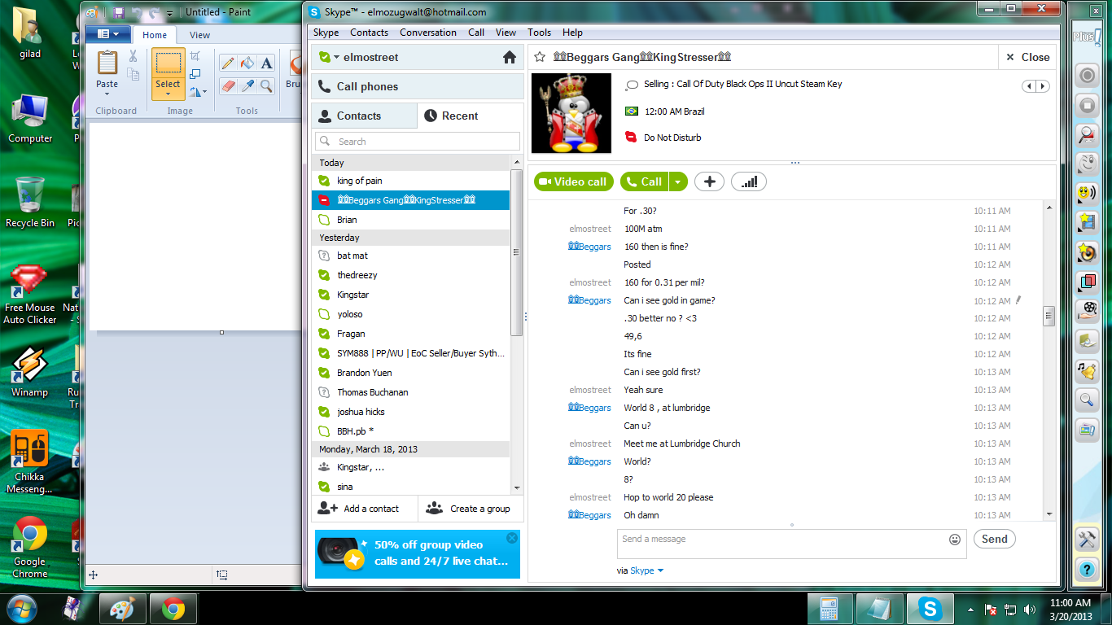Image resolution: width=1112 pixels, height=625 pixels.
Task: Select the Pencil tool in Paint
Action: tap(228, 63)
